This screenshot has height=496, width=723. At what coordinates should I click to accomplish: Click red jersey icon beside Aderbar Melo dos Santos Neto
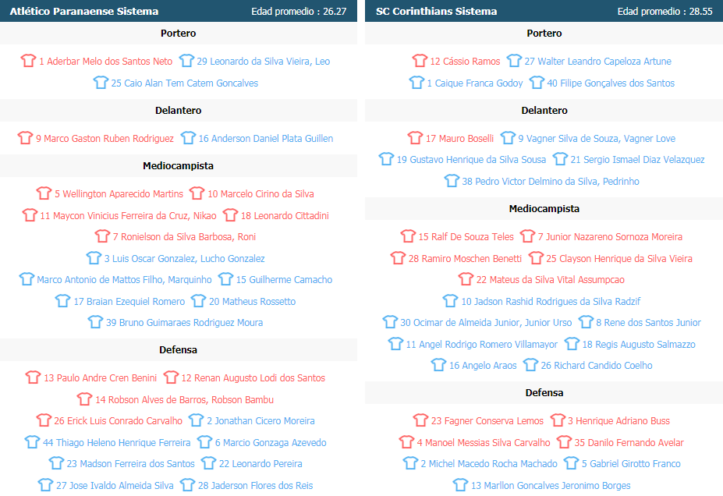(28, 60)
